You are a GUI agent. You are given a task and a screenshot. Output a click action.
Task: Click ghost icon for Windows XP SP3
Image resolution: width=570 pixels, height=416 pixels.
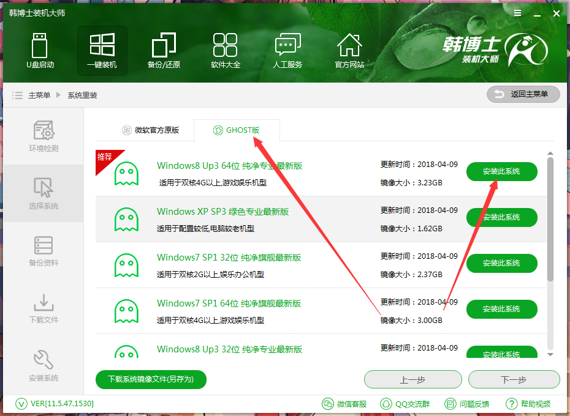[x=126, y=219]
